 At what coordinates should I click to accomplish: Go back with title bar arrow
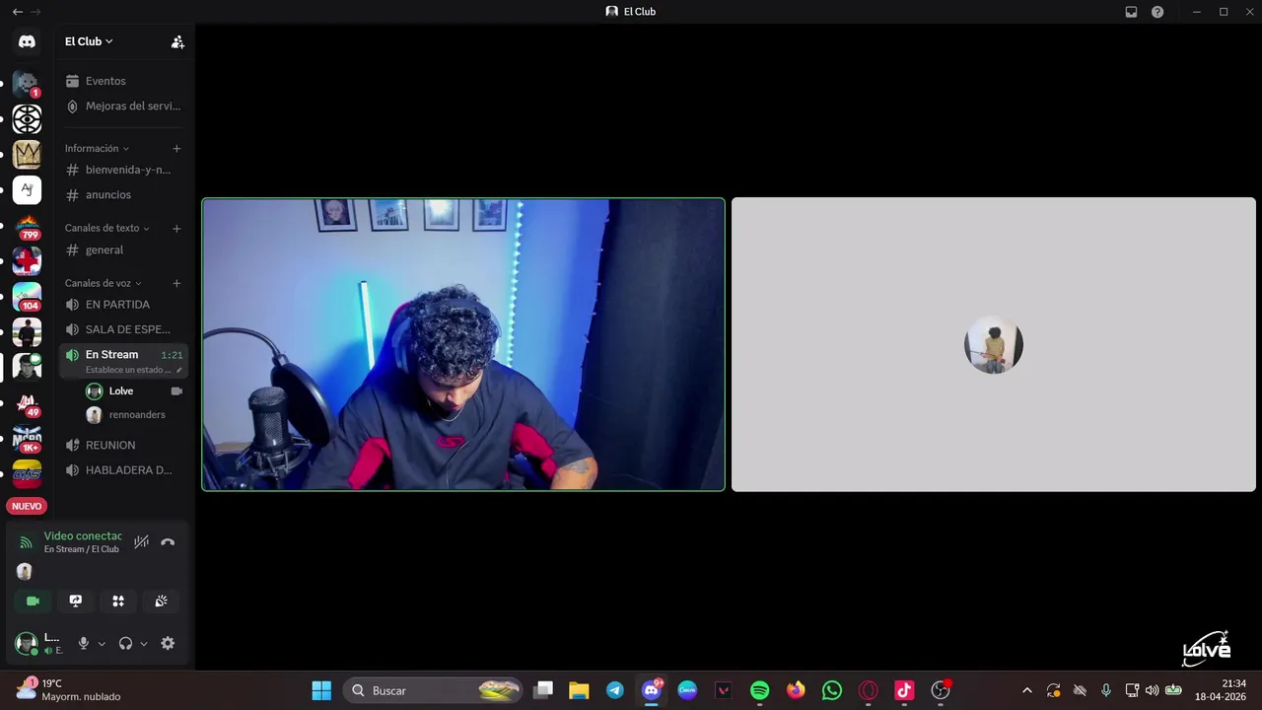pos(17,12)
